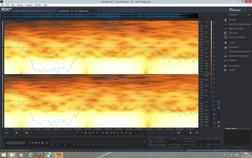252x158 pixels.
Task: Toggle the record button
Action: (x=32, y=143)
